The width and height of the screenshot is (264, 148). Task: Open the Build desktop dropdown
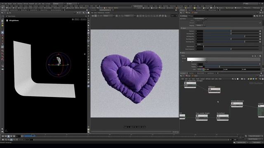59,4
